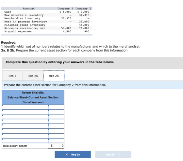Click first row amount input field
The image size is (183, 161).
click(x=56, y=107)
